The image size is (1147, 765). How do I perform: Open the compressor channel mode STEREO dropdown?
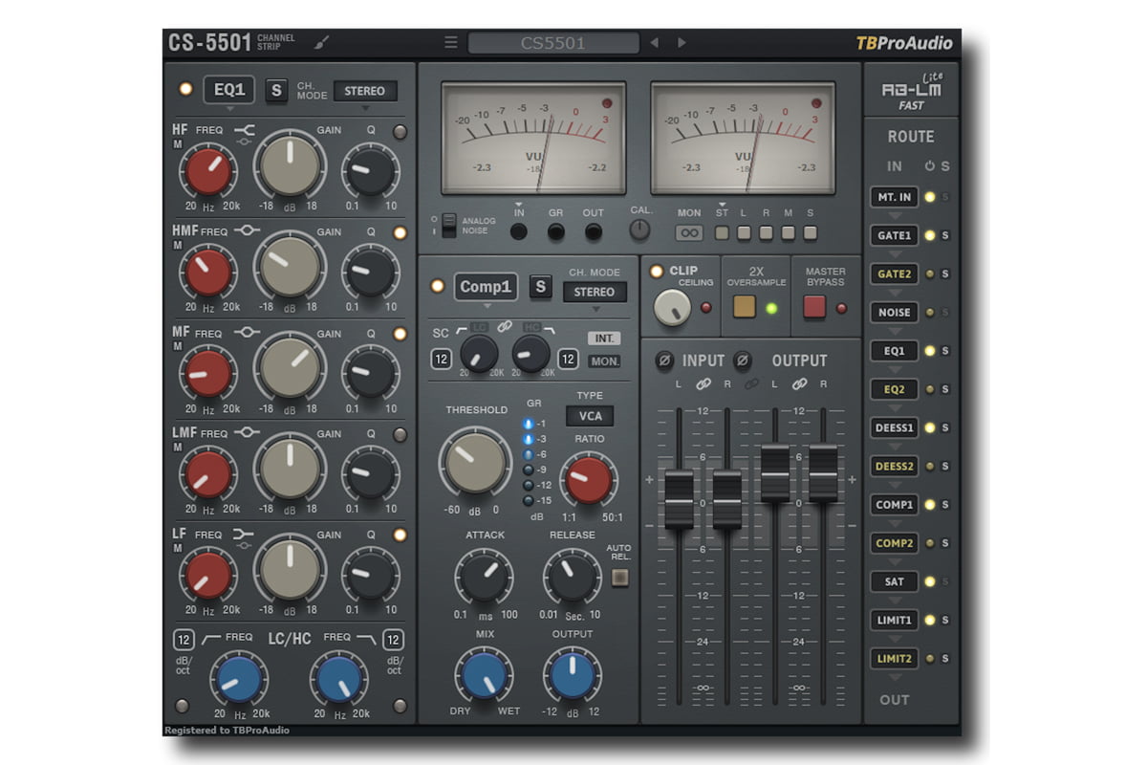click(x=595, y=292)
